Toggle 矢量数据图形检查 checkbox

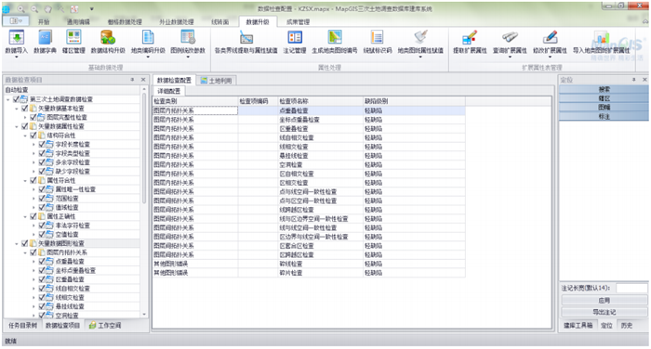(x=25, y=243)
